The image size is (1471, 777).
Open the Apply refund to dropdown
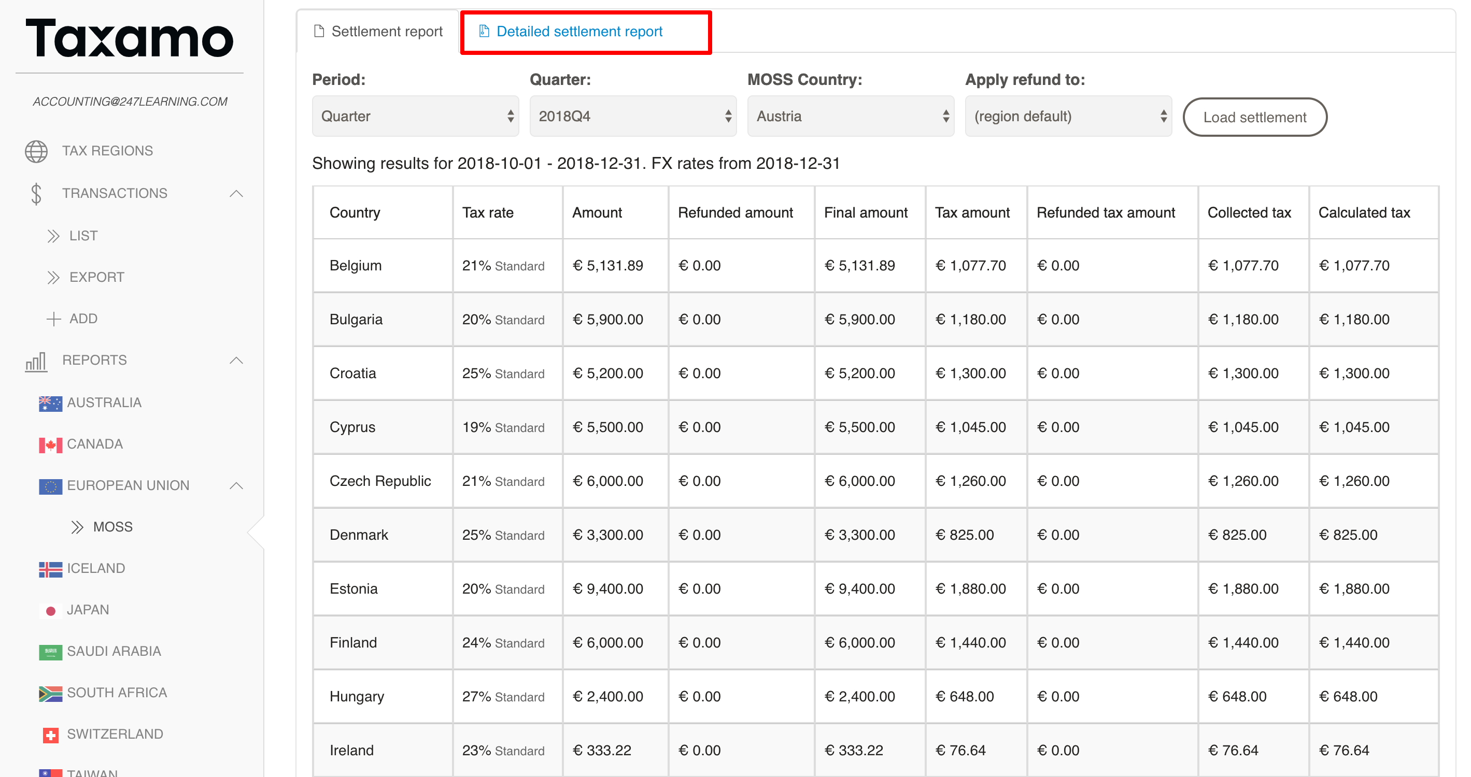pos(1068,117)
